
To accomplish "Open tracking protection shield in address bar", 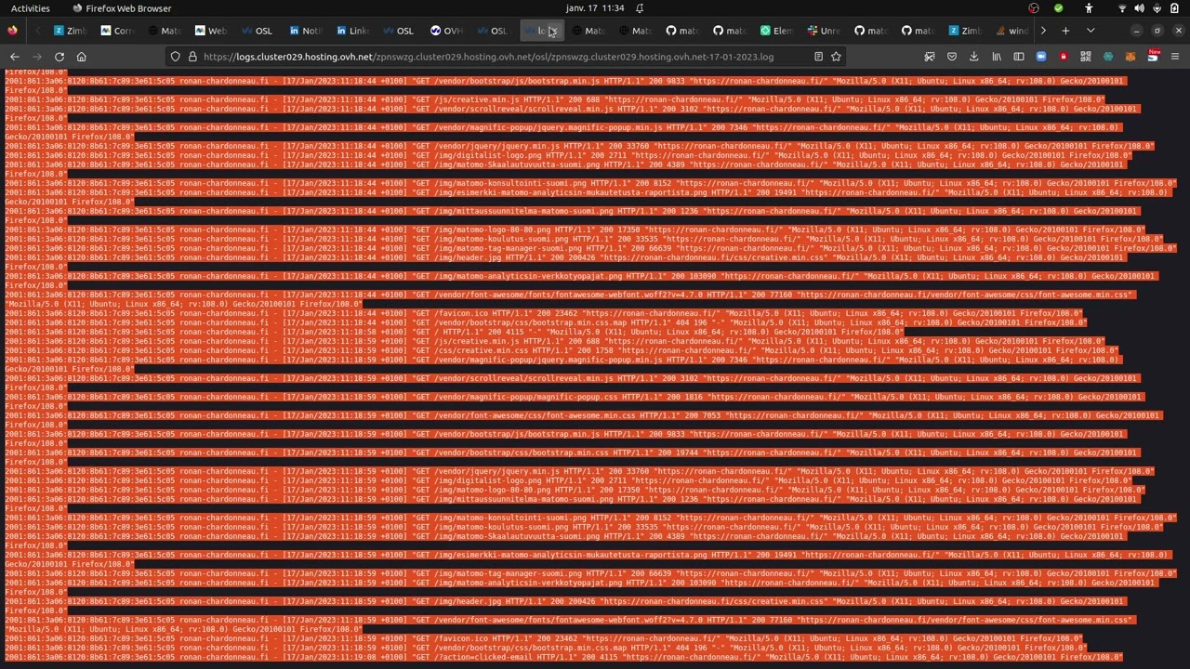I will point(175,57).
